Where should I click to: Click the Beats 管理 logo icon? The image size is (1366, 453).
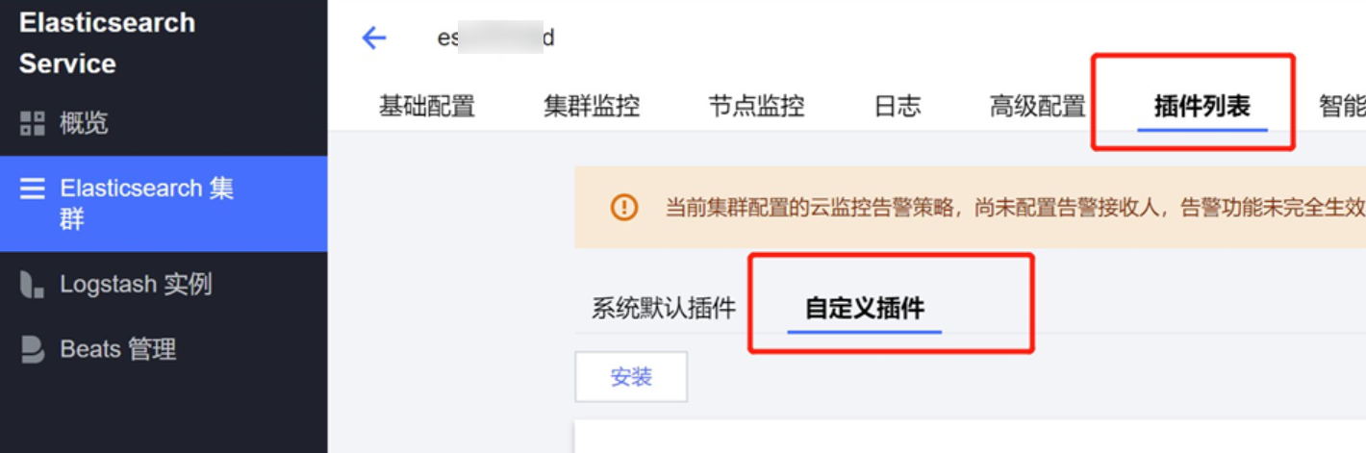click(x=33, y=349)
